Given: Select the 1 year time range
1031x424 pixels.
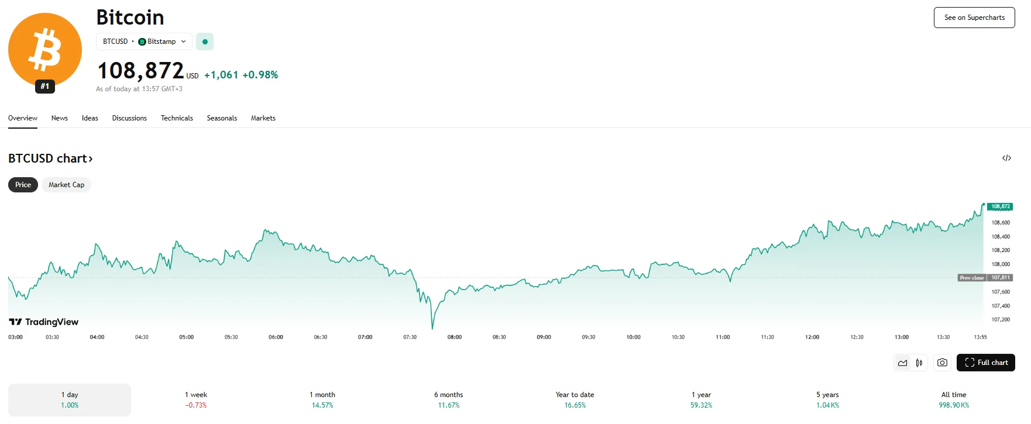Looking at the screenshot, I should pyautogui.click(x=701, y=399).
